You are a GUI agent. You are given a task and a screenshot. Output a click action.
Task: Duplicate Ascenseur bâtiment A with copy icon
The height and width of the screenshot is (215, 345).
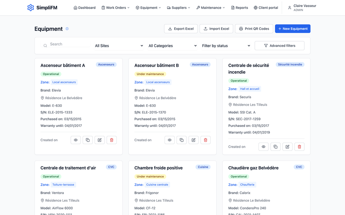coord(88,140)
